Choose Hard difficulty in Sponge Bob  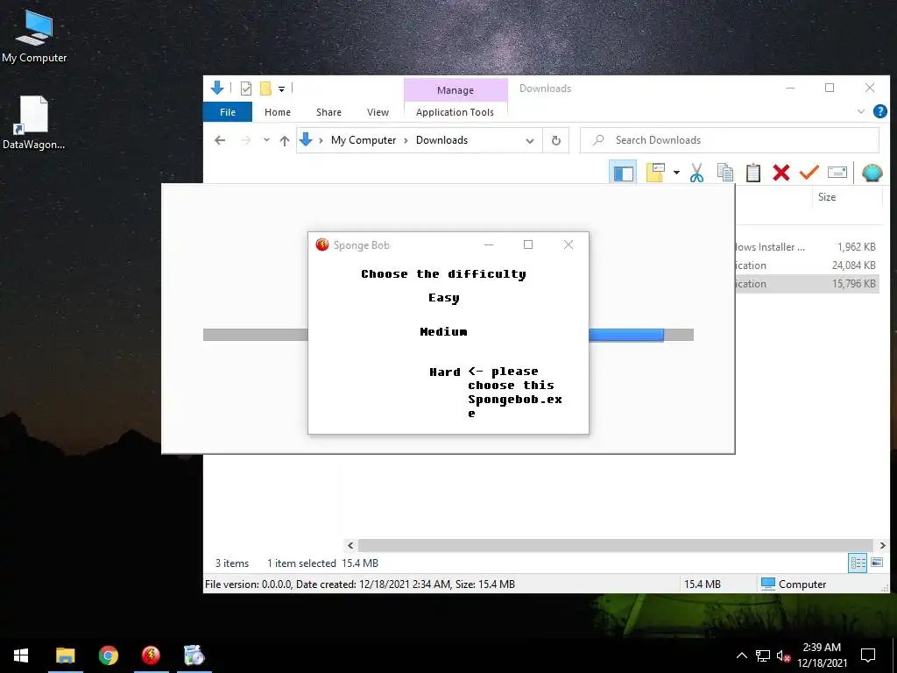tap(444, 372)
